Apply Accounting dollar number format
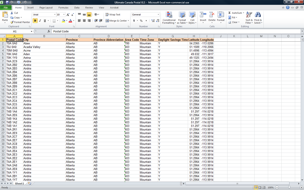 [x=134, y=21]
